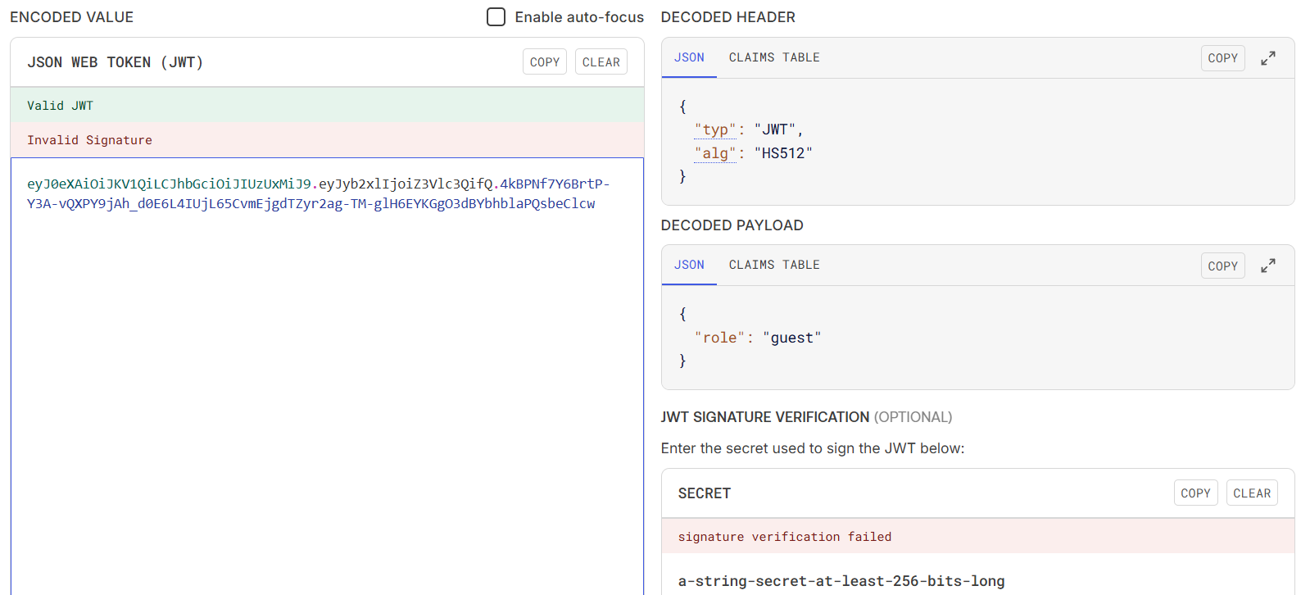Select the JSON tab in decoded payload
Image resolution: width=1301 pixels, height=595 pixels.
pyautogui.click(x=689, y=265)
